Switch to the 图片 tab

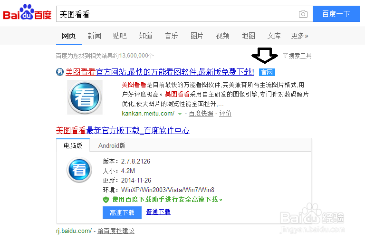click(x=197, y=36)
